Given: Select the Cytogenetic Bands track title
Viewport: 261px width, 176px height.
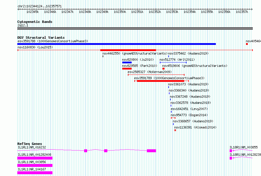Looking at the screenshot, I should [35, 22].
